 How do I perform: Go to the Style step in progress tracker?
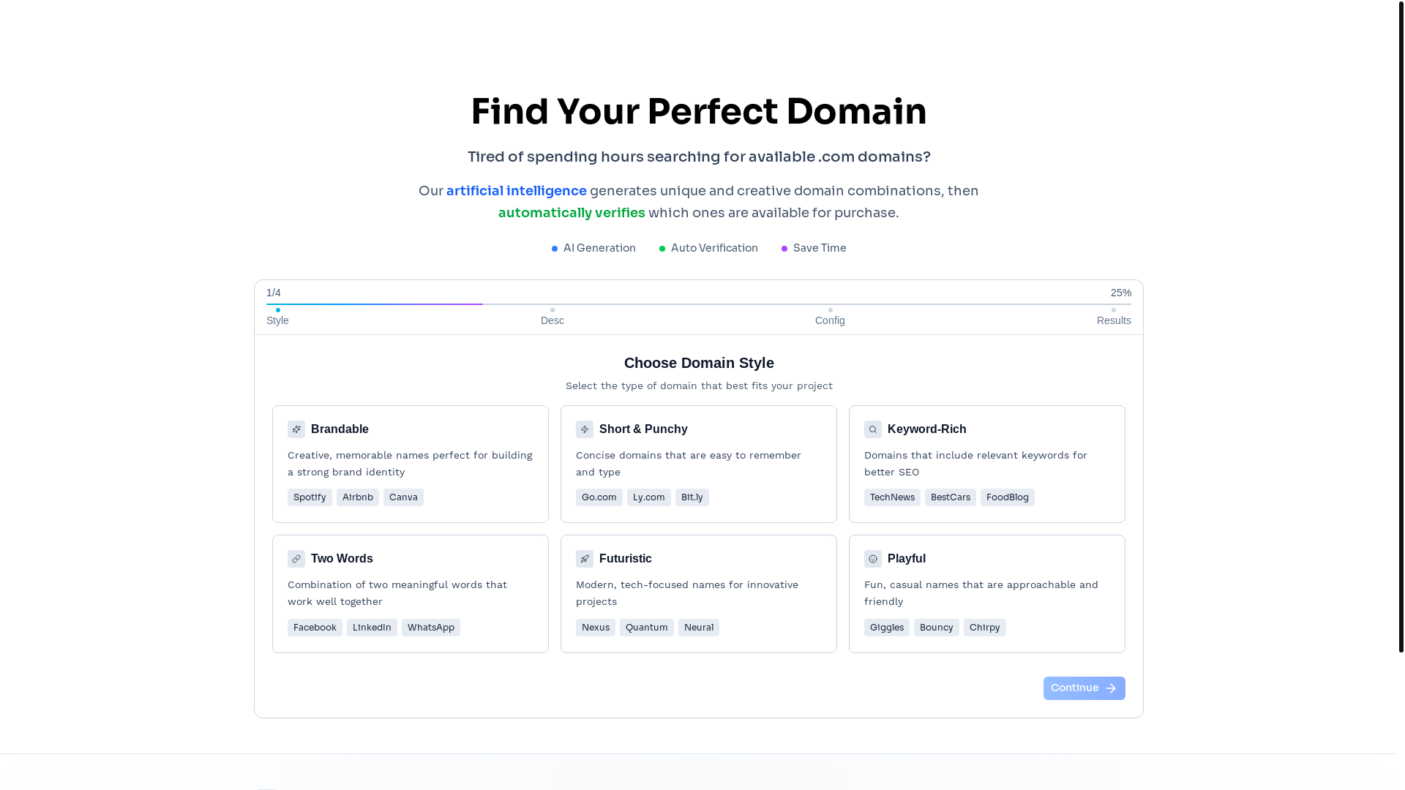(277, 317)
